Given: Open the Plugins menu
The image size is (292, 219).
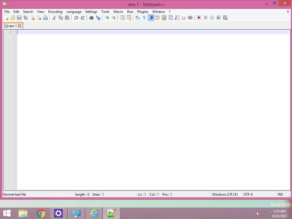Looking at the screenshot, I should pyautogui.click(x=143, y=11).
